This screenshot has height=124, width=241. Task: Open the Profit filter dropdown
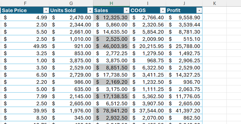click(x=199, y=10)
